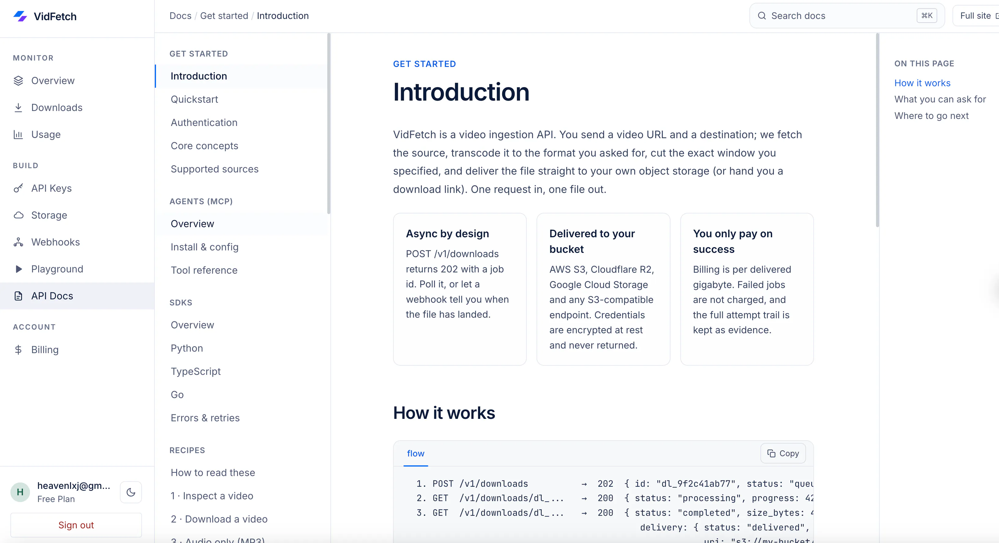Image resolution: width=999 pixels, height=543 pixels.
Task: Open API Keys key icon
Action: pos(18,188)
